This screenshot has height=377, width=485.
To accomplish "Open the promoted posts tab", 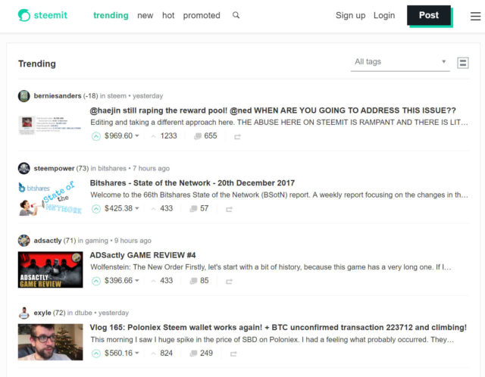I will pos(202,15).
